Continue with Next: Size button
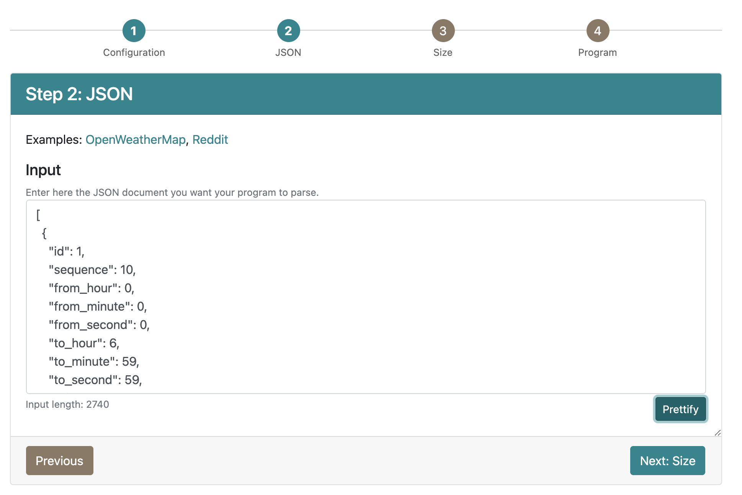 (667, 461)
